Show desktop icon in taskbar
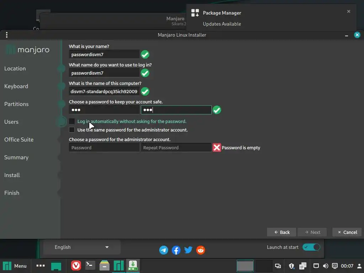Viewport: 364px width, 273px height. 56,266
